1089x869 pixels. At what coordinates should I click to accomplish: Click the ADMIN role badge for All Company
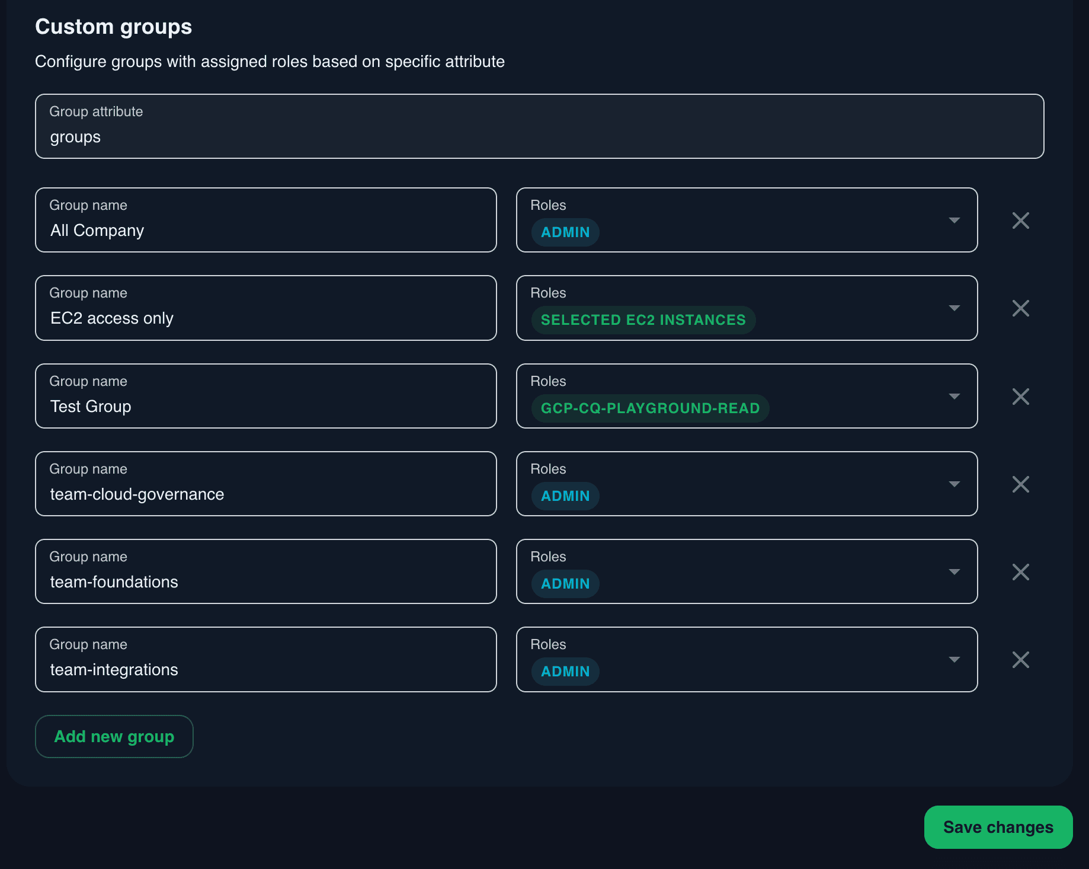pyautogui.click(x=564, y=232)
